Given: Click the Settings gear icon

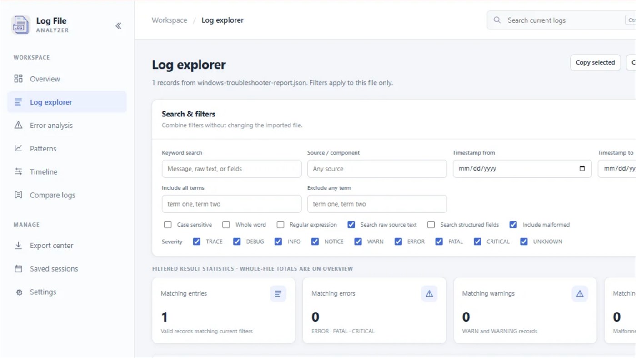Looking at the screenshot, I should (19, 292).
